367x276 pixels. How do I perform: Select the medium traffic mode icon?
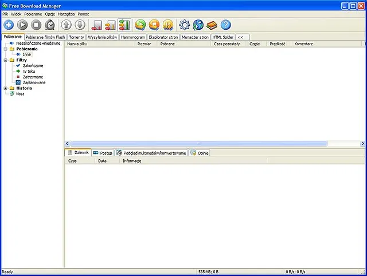click(x=111, y=25)
